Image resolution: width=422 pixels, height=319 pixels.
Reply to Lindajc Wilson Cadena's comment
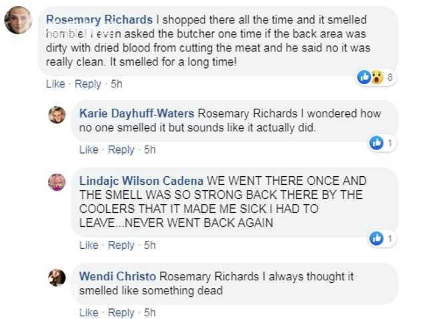(121, 245)
